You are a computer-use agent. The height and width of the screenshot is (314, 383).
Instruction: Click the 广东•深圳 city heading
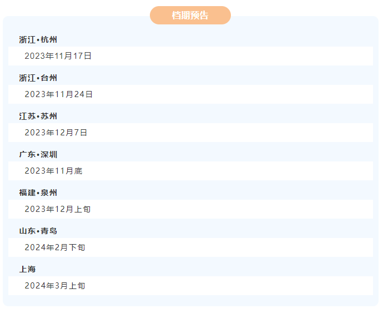pyautogui.click(x=38, y=155)
